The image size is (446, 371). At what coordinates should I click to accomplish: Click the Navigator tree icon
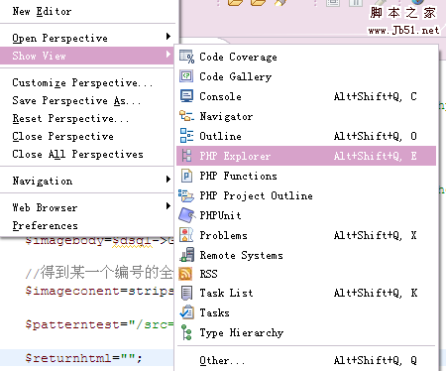click(186, 116)
